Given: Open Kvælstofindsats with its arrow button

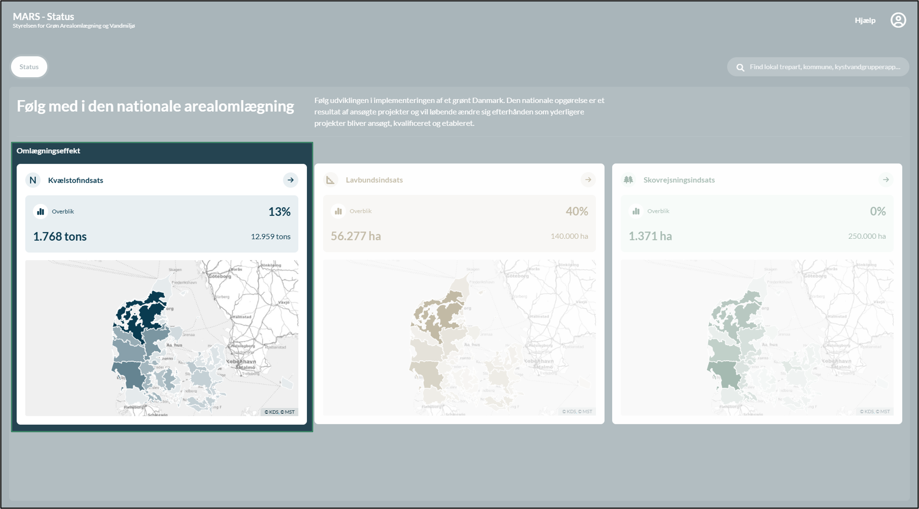Looking at the screenshot, I should (291, 180).
